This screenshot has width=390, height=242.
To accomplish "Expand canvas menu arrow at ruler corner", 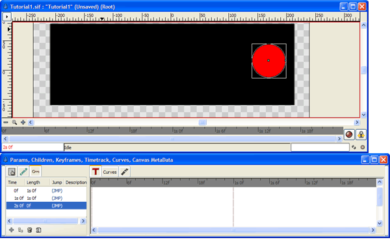I will pos(6,17).
